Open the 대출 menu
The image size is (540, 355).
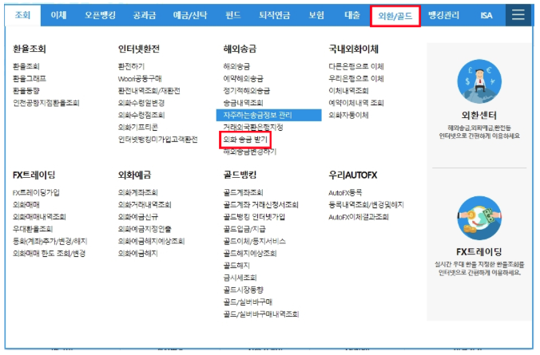click(x=352, y=15)
